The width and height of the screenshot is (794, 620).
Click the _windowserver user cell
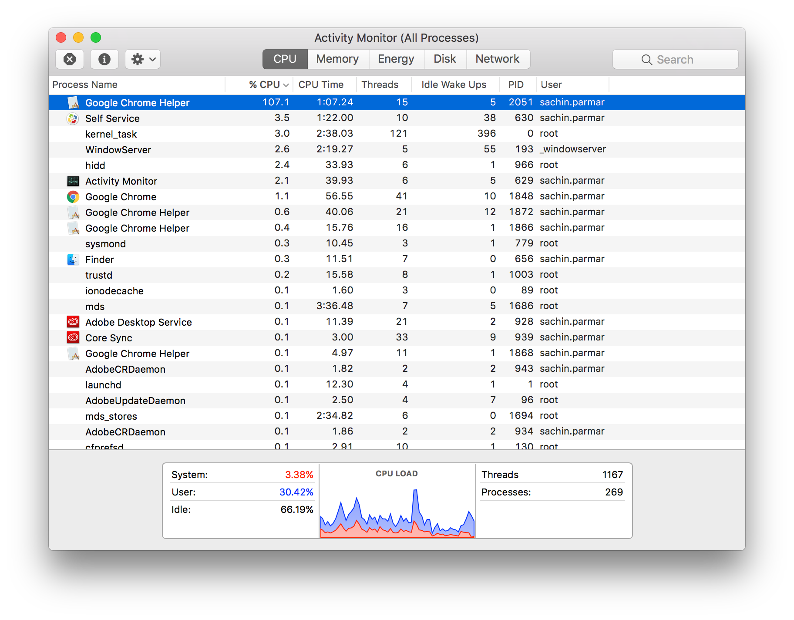pyautogui.click(x=573, y=149)
